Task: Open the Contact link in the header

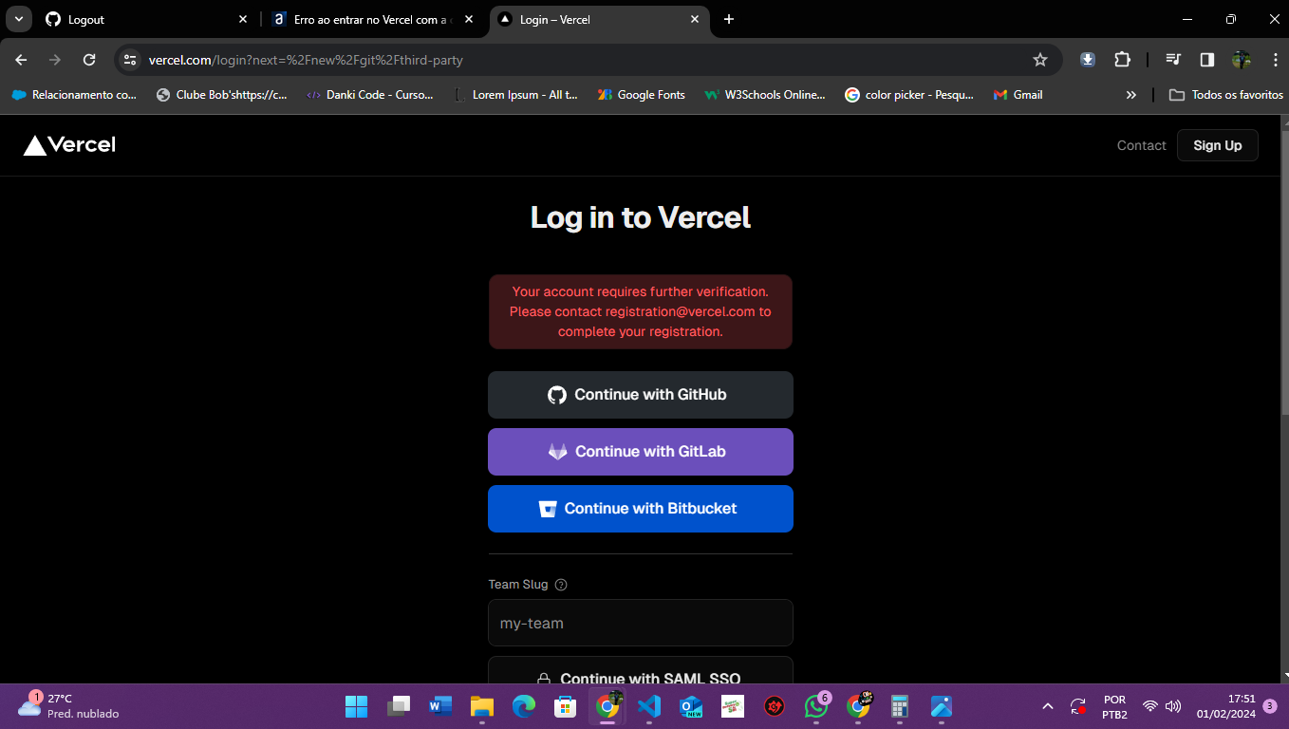Action: (x=1141, y=145)
